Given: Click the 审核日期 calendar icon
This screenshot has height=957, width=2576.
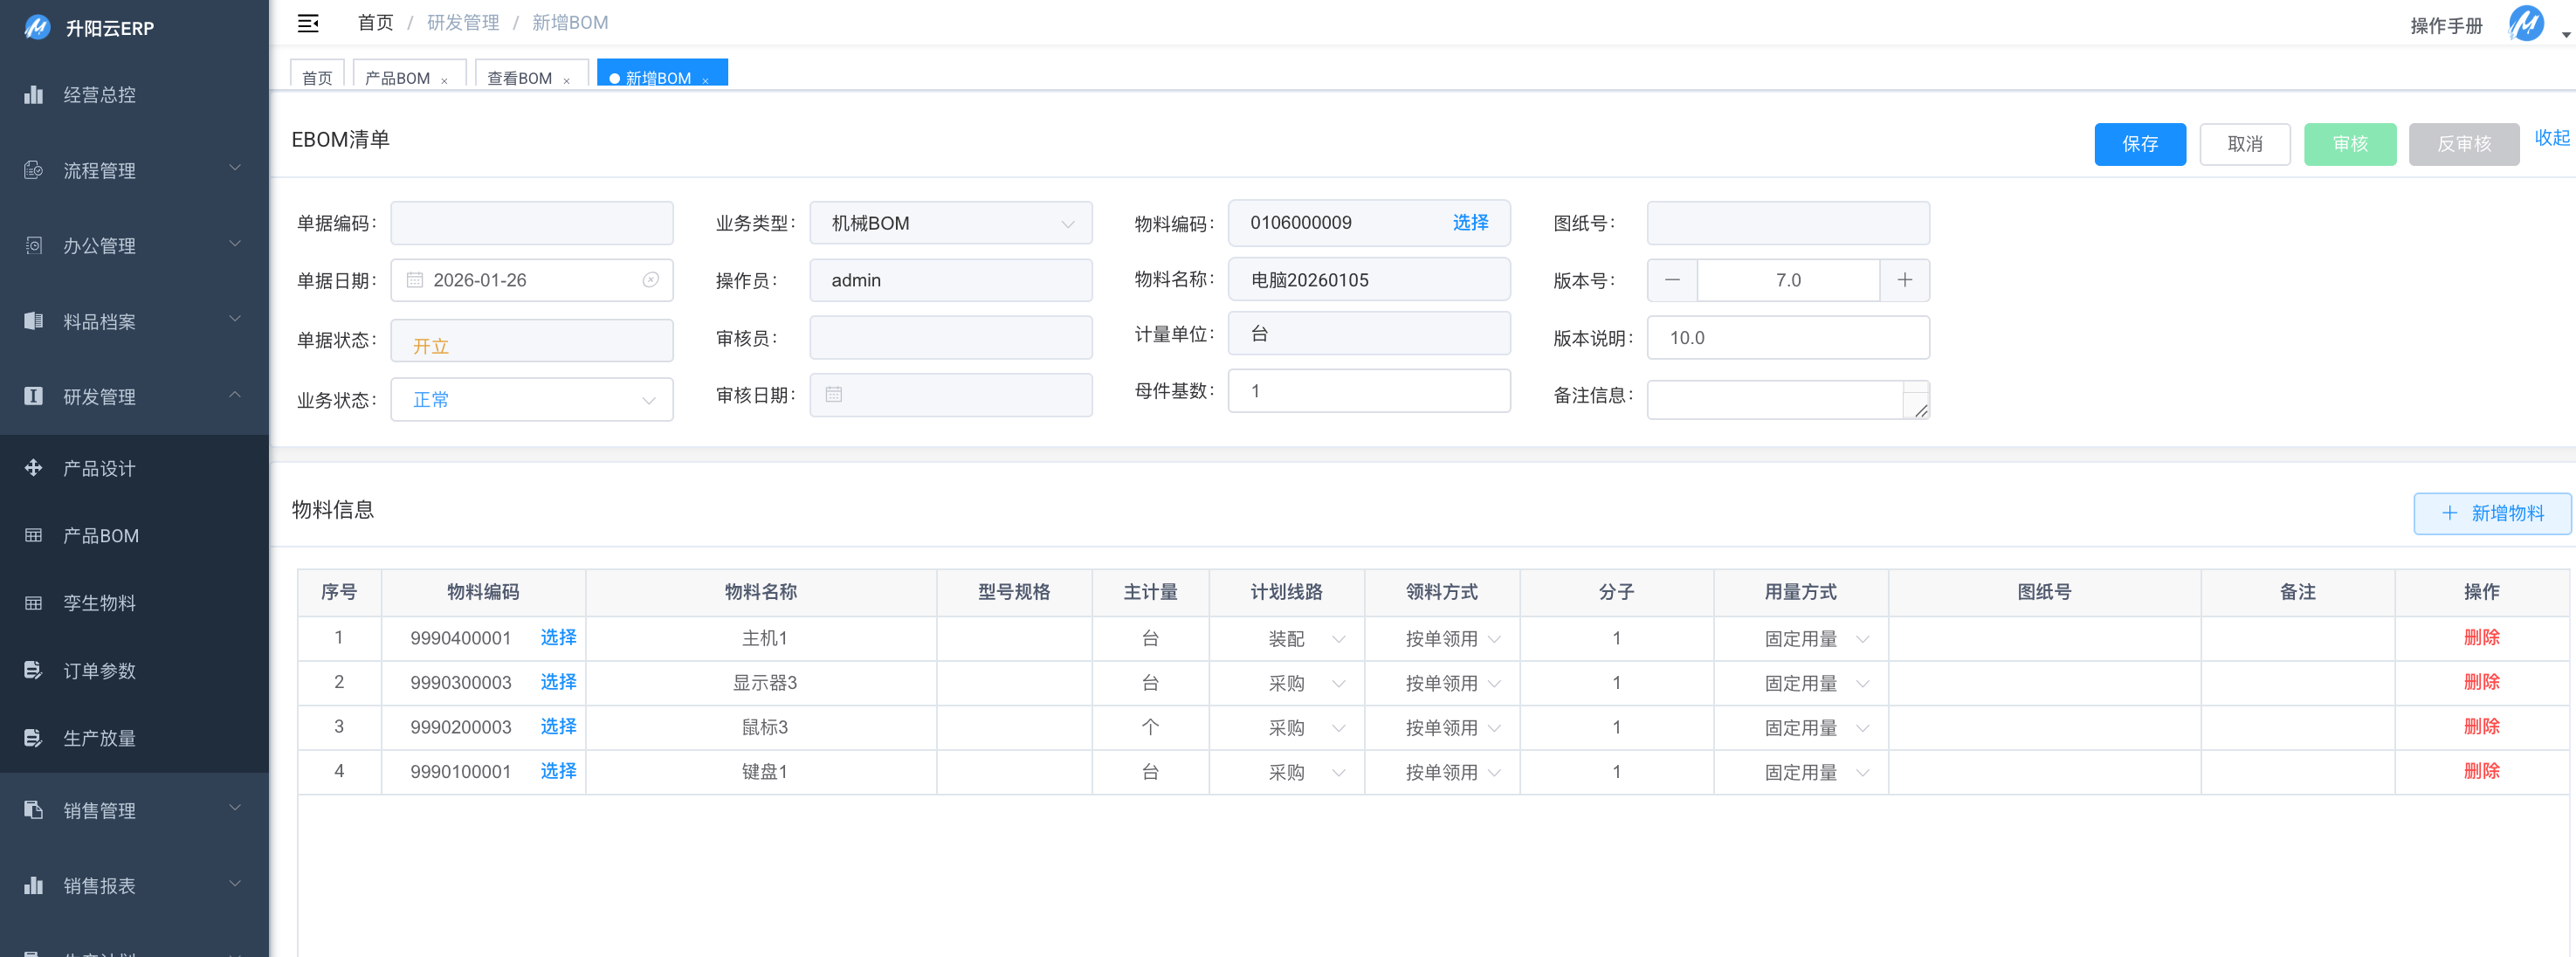Looking at the screenshot, I should tap(833, 395).
